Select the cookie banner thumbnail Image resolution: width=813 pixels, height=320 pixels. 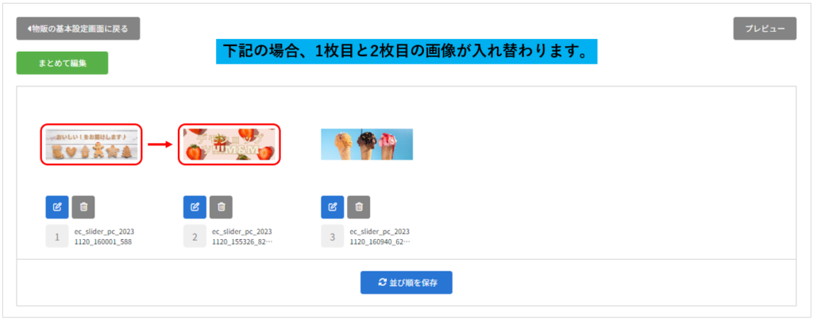click(x=91, y=145)
